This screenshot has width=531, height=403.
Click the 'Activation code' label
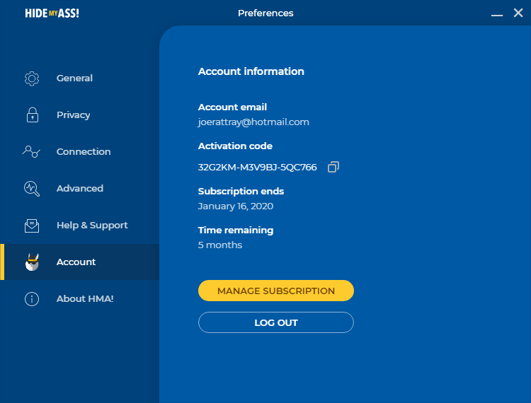point(235,146)
